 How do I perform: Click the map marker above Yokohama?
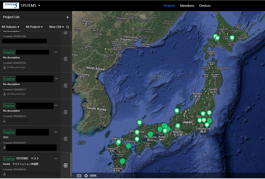click(x=207, y=125)
